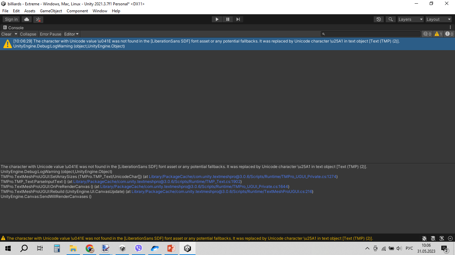The width and height of the screenshot is (455, 255).
Task: Click the Step frame button
Action: pos(238,19)
